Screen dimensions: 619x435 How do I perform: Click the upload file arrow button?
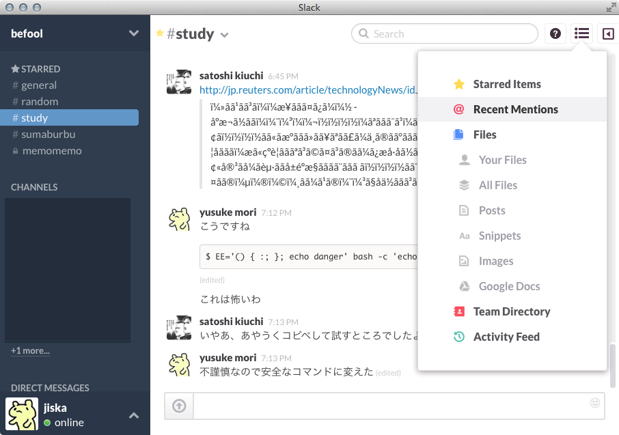coord(179,406)
